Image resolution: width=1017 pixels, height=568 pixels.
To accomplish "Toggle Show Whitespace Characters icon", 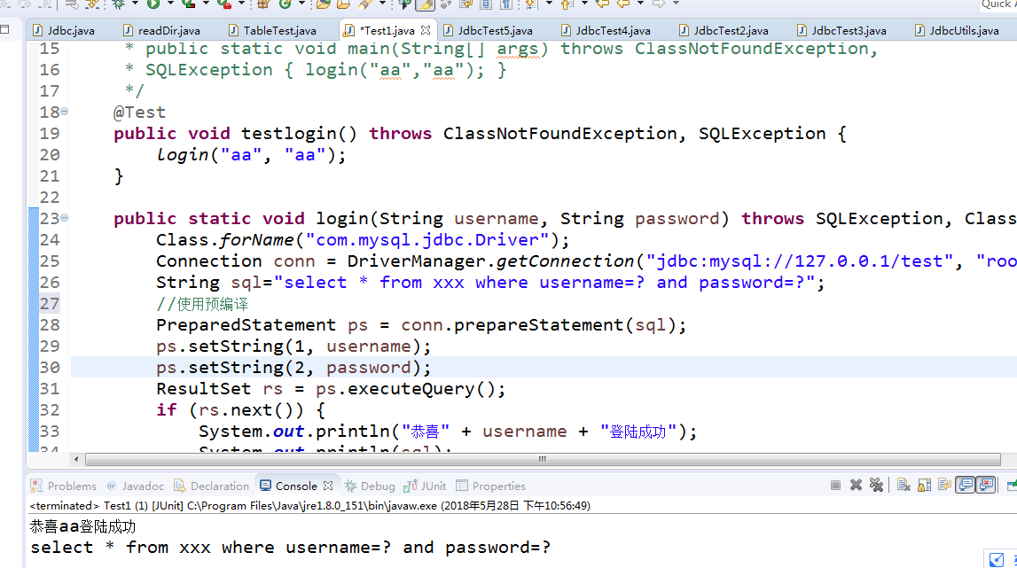I will click(506, 4).
